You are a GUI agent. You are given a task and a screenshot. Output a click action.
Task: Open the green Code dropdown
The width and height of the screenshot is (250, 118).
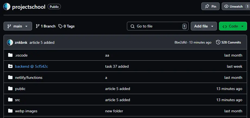pyautogui.click(x=233, y=26)
